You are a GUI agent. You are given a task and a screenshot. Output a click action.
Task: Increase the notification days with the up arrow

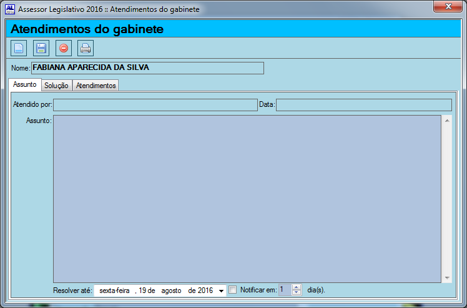coord(297,287)
